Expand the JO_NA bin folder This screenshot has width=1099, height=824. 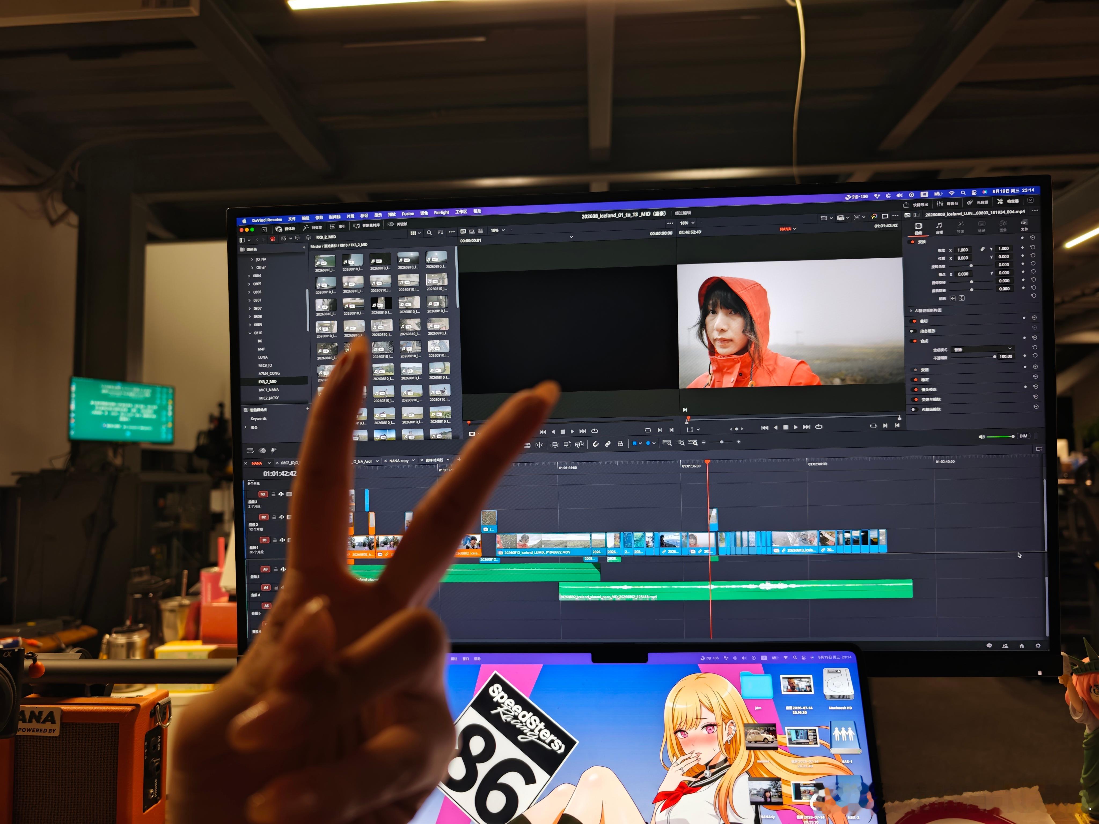coord(252,260)
